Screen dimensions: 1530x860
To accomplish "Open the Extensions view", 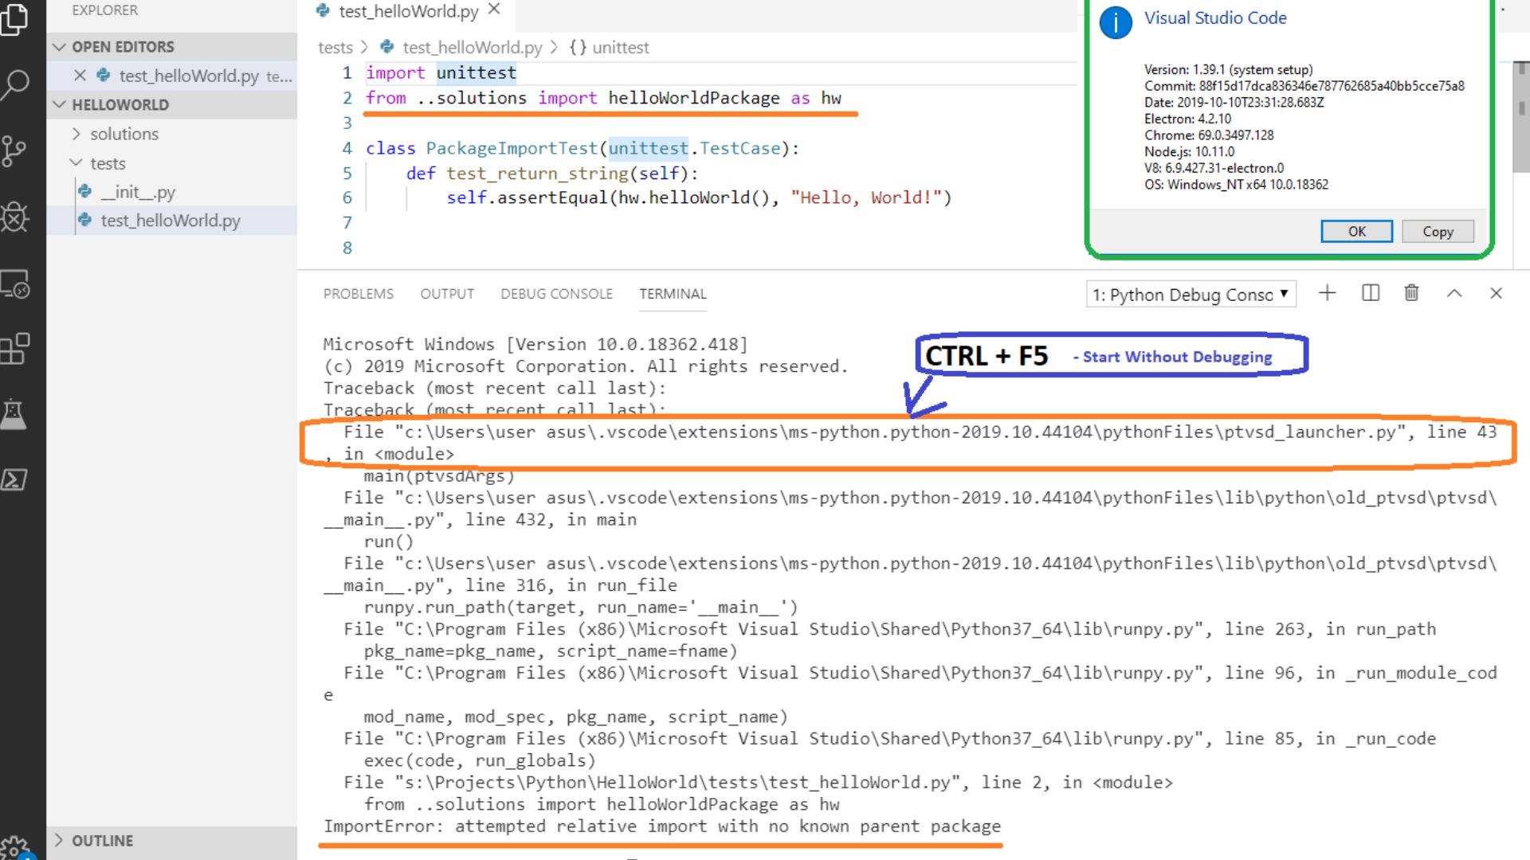I will click(x=14, y=349).
